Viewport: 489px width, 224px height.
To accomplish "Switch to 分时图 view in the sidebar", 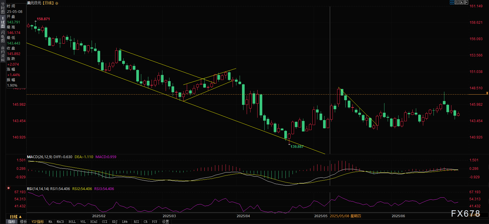I will [3, 8].
